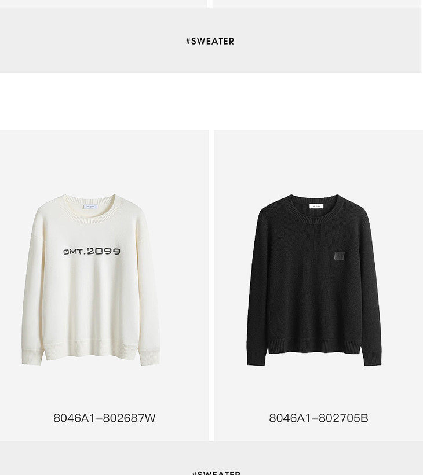
Task: Click the square patch on black sweater
Action: [x=339, y=256]
